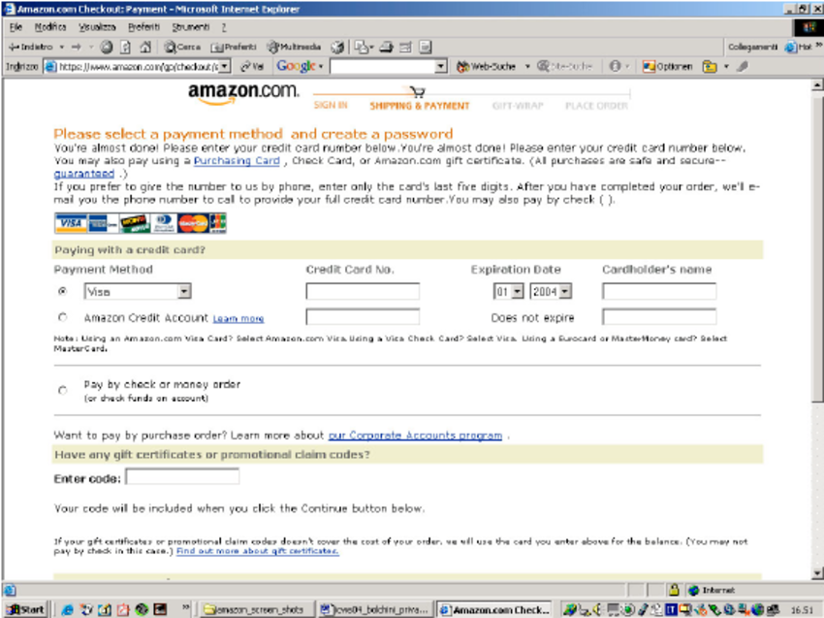Open the Purchasing Card link
The width and height of the screenshot is (824, 618).
coord(237,161)
